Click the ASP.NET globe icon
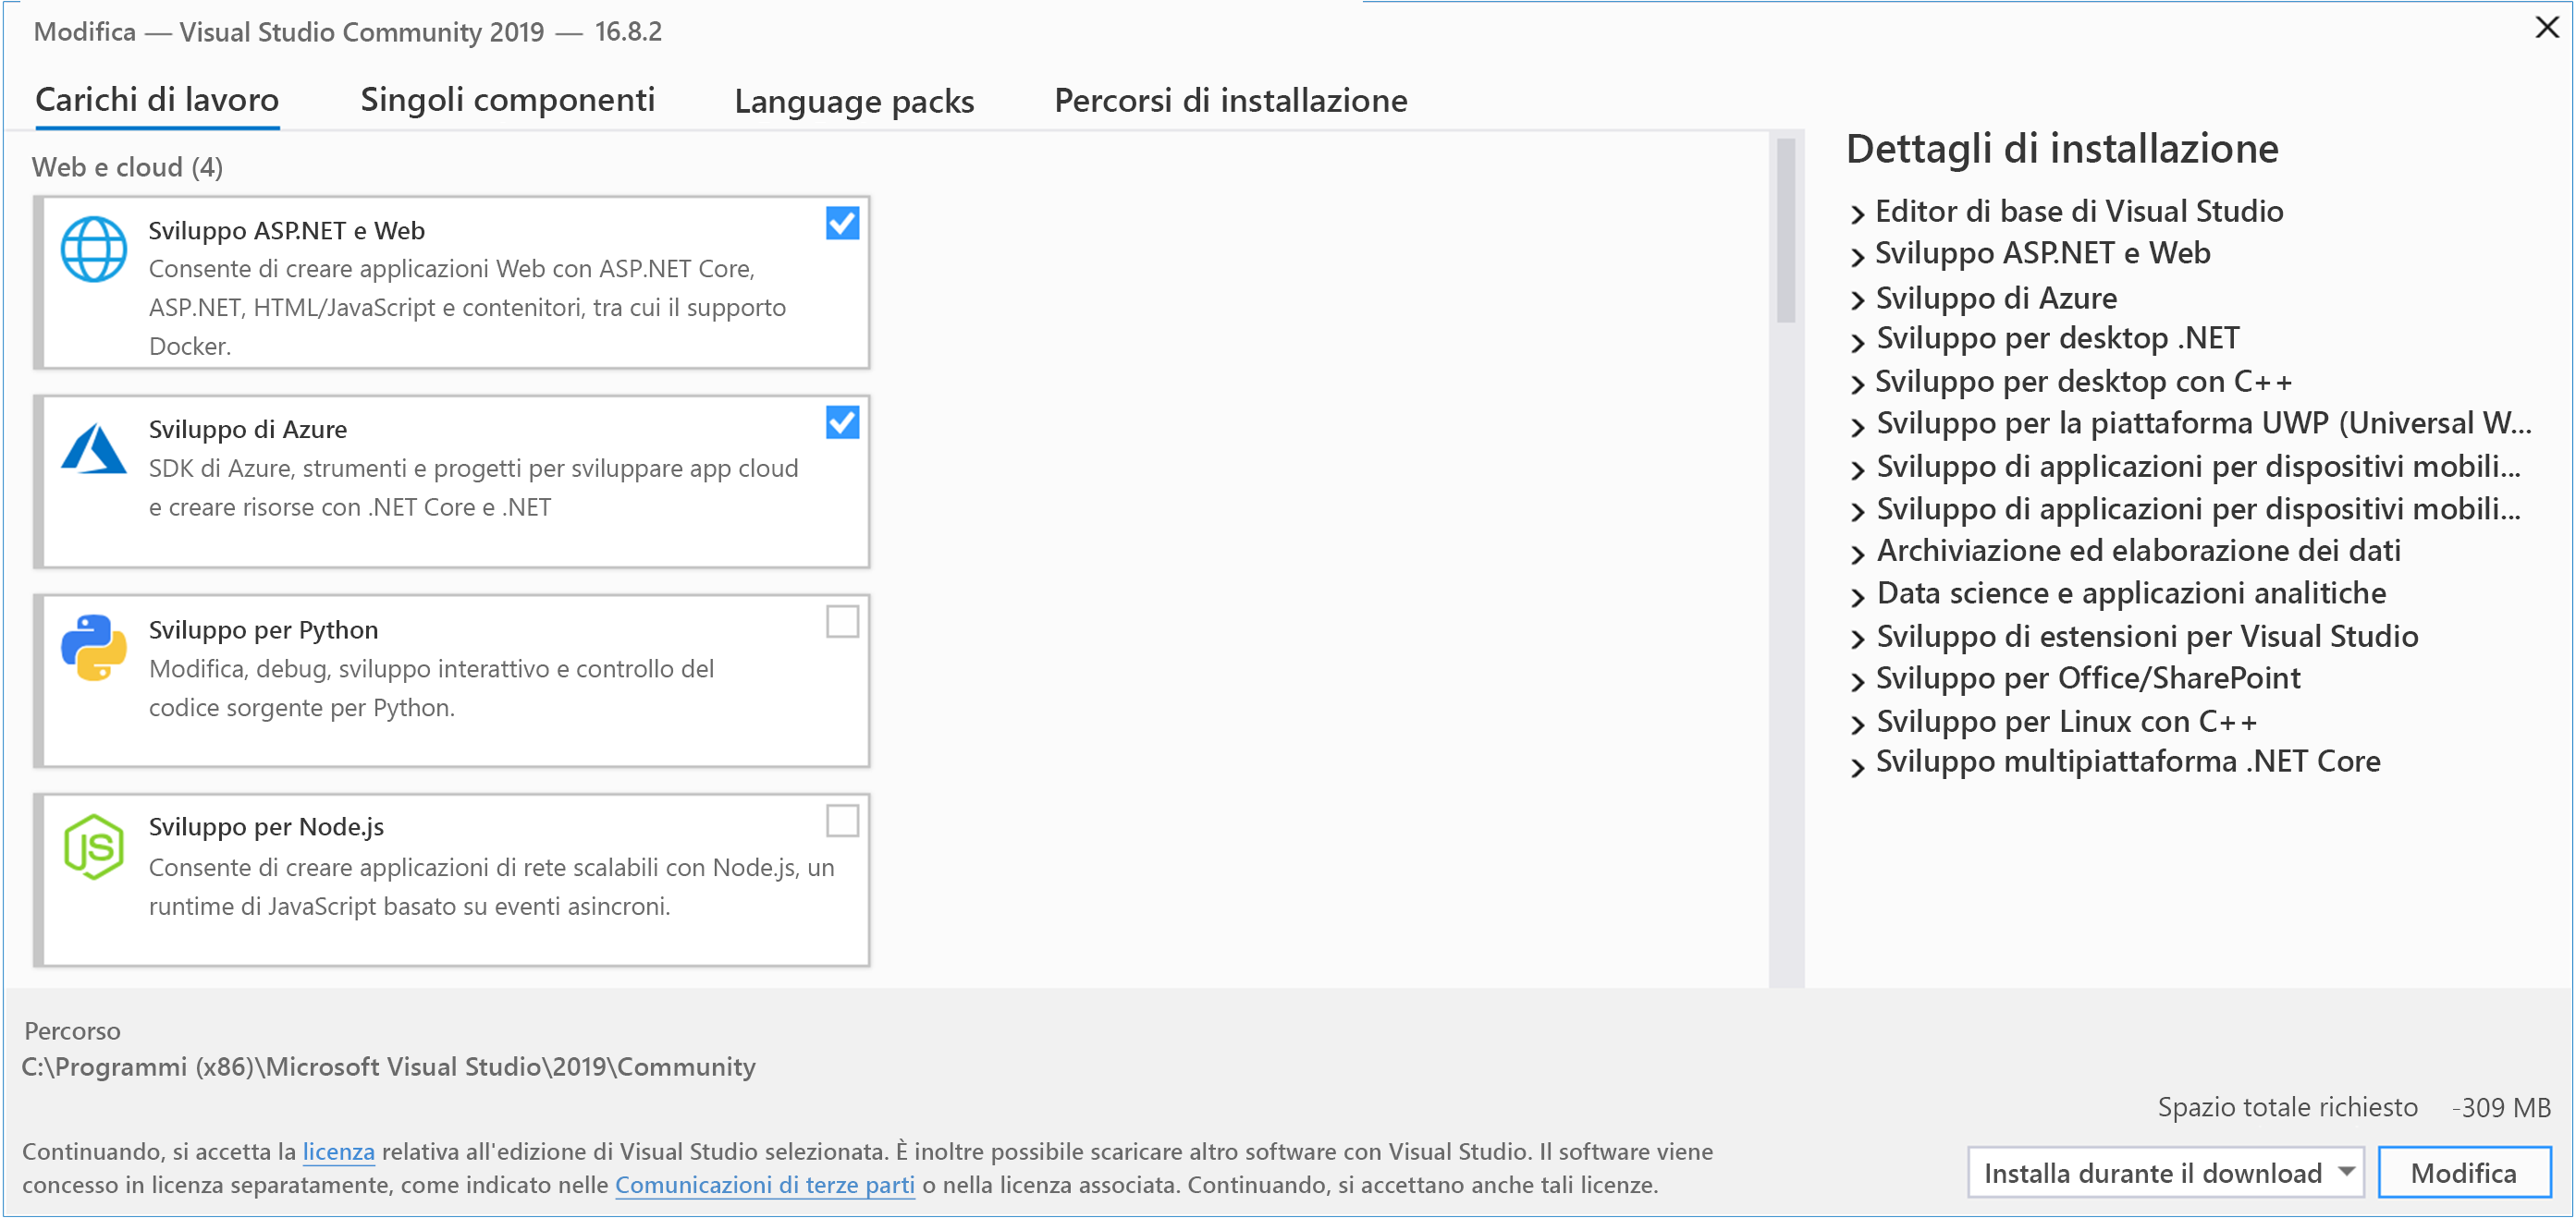The height and width of the screenshot is (1218, 2576). coord(93,249)
